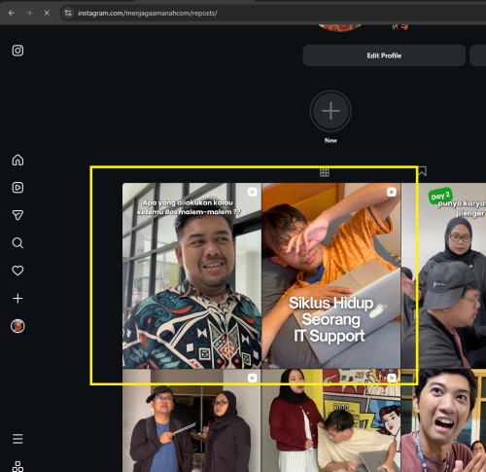Click the 'New' highlight label

[x=330, y=140]
